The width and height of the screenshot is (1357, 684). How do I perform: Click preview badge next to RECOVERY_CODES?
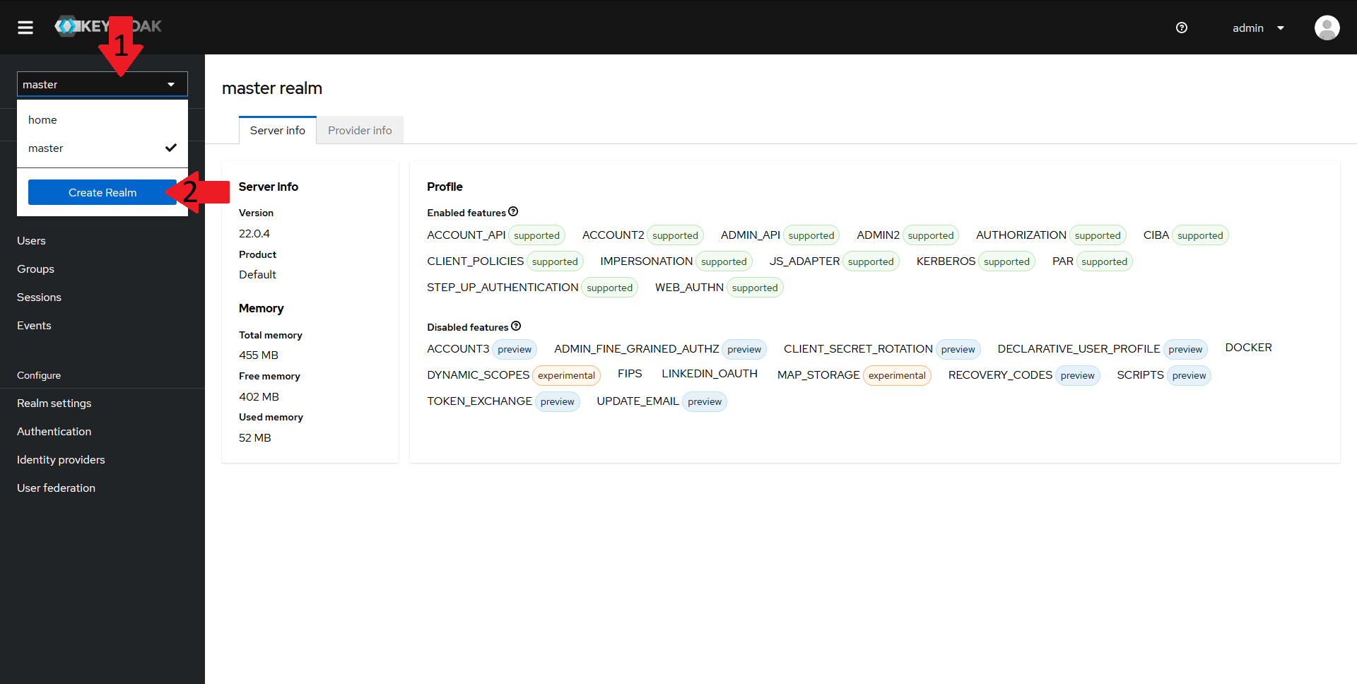(x=1078, y=375)
